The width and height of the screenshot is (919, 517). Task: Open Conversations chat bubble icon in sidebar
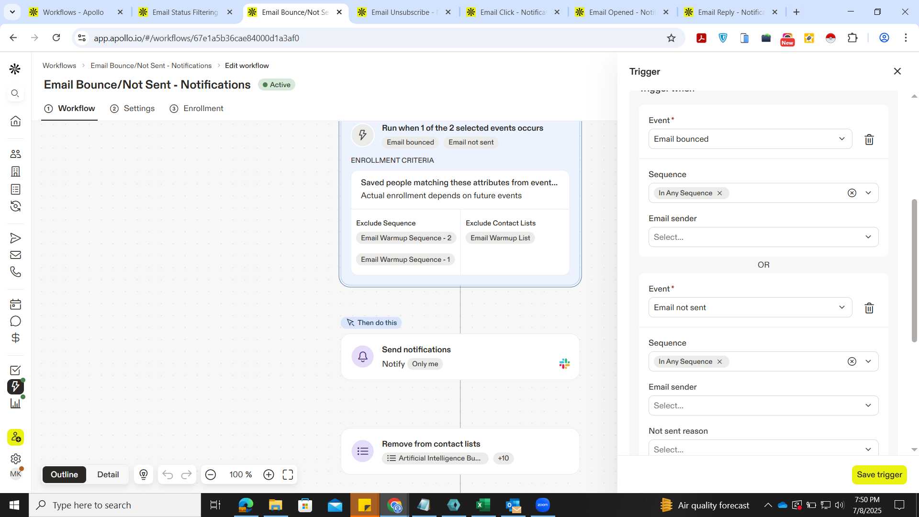pos(15,321)
